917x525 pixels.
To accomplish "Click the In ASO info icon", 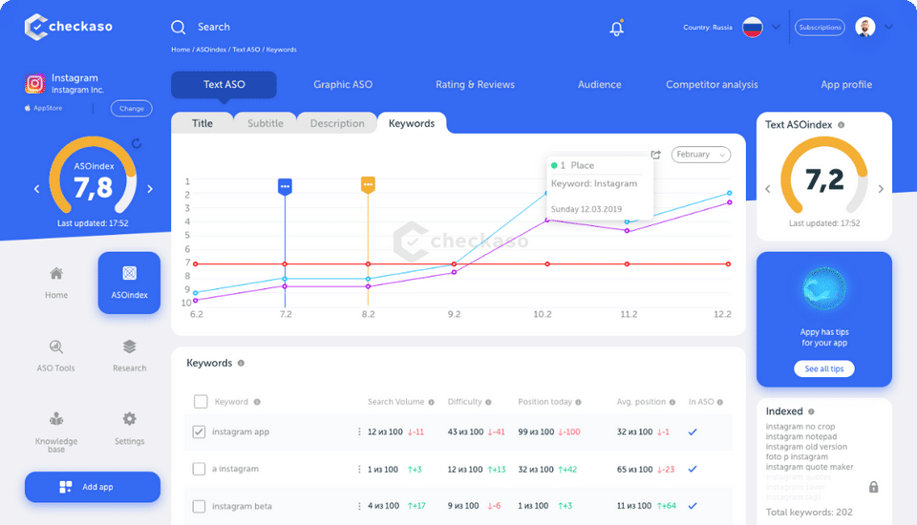I will (x=720, y=402).
